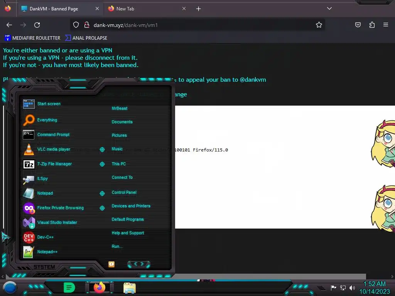Screen dimensions: 395x296
Task: Click the first Star Butterfly image
Action: pyautogui.click(x=383, y=143)
